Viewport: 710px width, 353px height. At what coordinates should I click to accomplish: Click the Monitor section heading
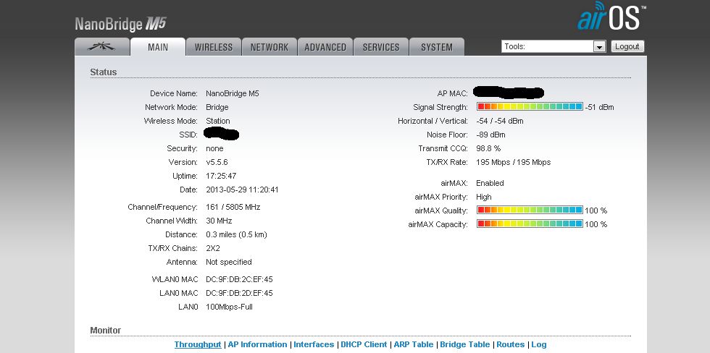(x=106, y=331)
